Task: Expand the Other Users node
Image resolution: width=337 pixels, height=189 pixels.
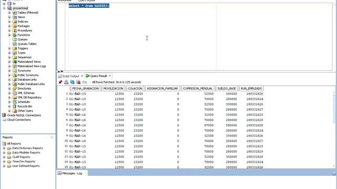Action: [x=9, y=111]
